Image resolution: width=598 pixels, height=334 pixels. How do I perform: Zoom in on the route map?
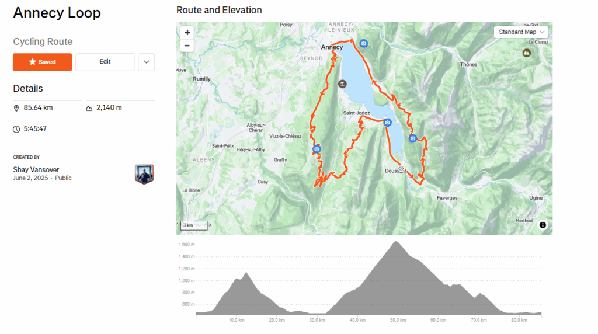pos(187,33)
